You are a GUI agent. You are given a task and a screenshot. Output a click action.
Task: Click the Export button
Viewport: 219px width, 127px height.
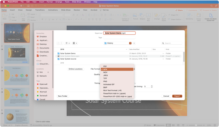[x=177, y=96]
